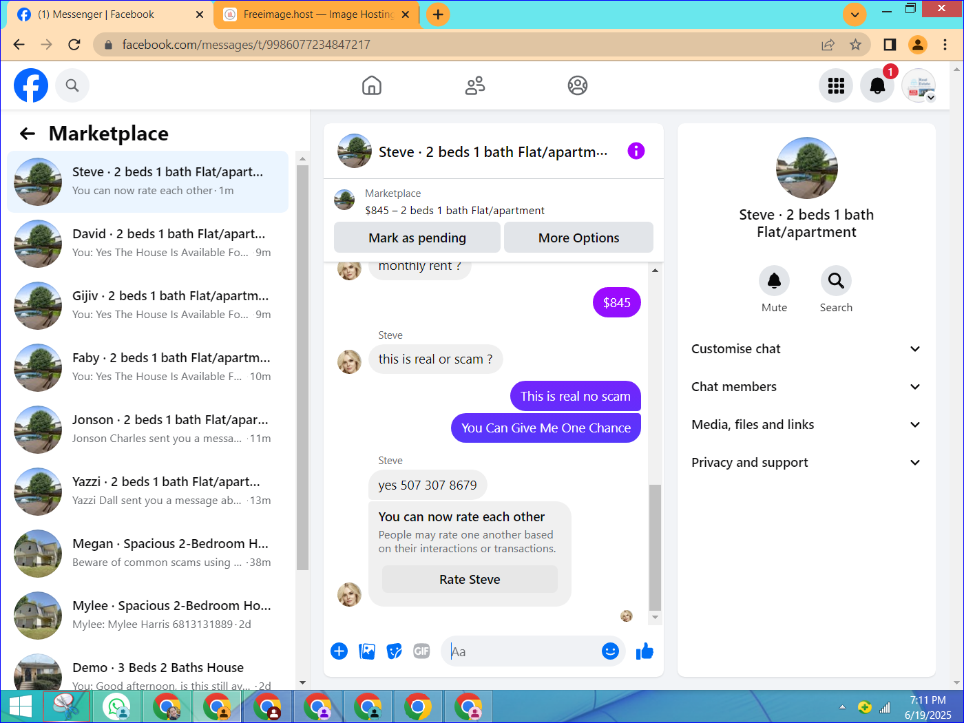Select the 'You Can Give Me One Chance' message
Screen dimensions: 964x723
(546, 428)
